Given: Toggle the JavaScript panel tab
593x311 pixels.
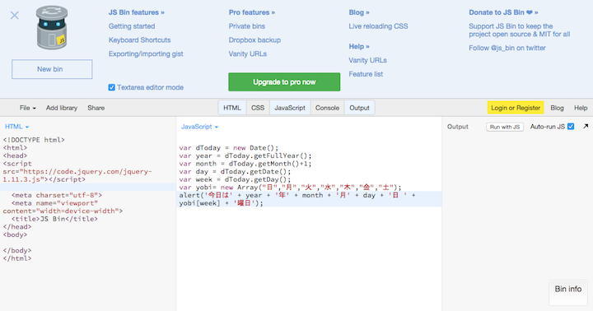Looking at the screenshot, I should (290, 108).
